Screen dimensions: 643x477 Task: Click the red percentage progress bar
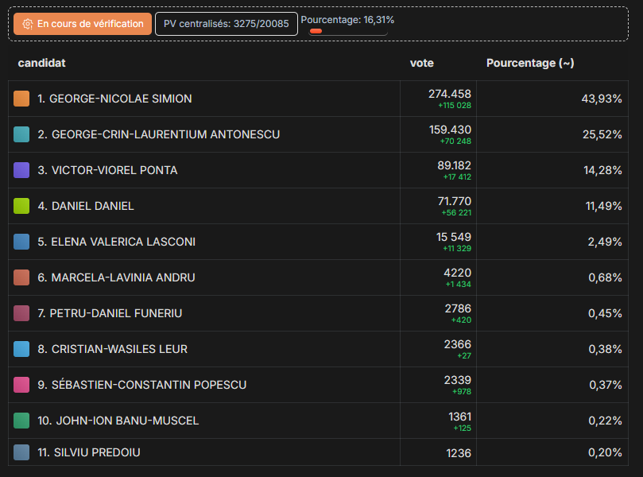pyautogui.click(x=316, y=31)
